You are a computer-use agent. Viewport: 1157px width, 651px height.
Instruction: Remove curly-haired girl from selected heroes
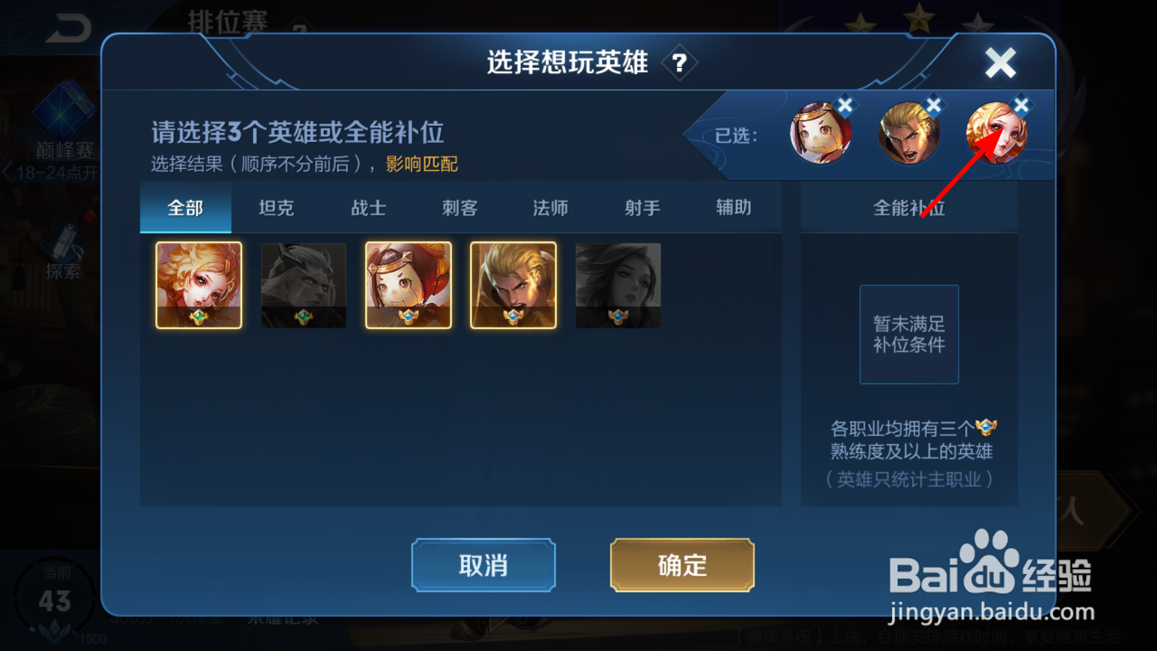point(1021,105)
